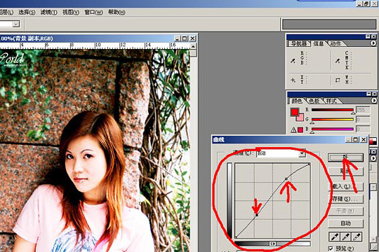Open flyout menu of the panel behind Curves

point(373,158)
